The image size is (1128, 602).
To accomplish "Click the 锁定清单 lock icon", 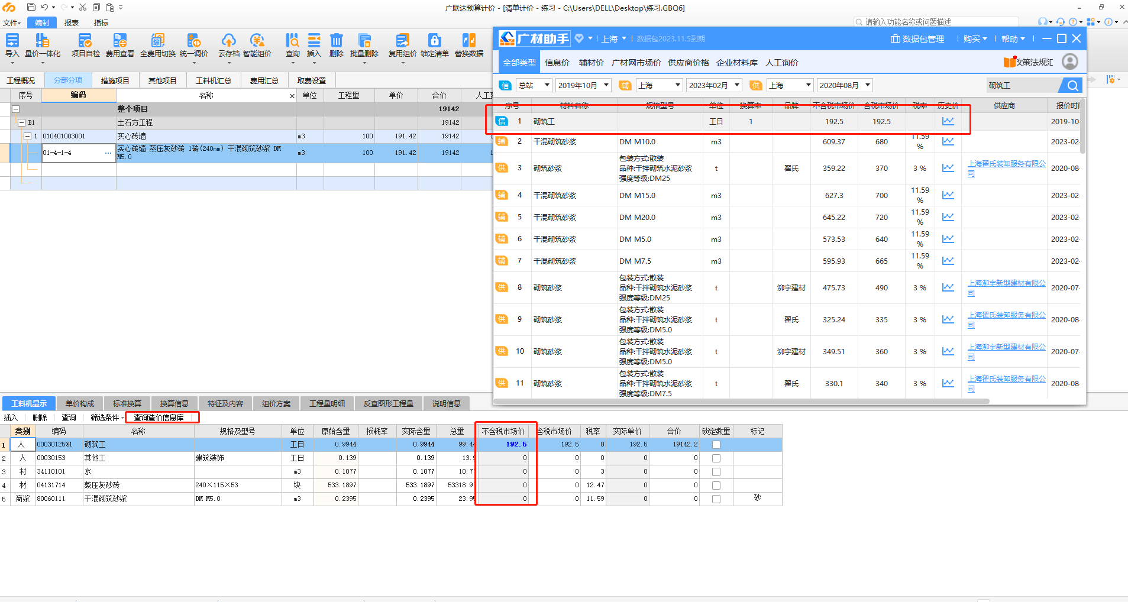I will [435, 46].
